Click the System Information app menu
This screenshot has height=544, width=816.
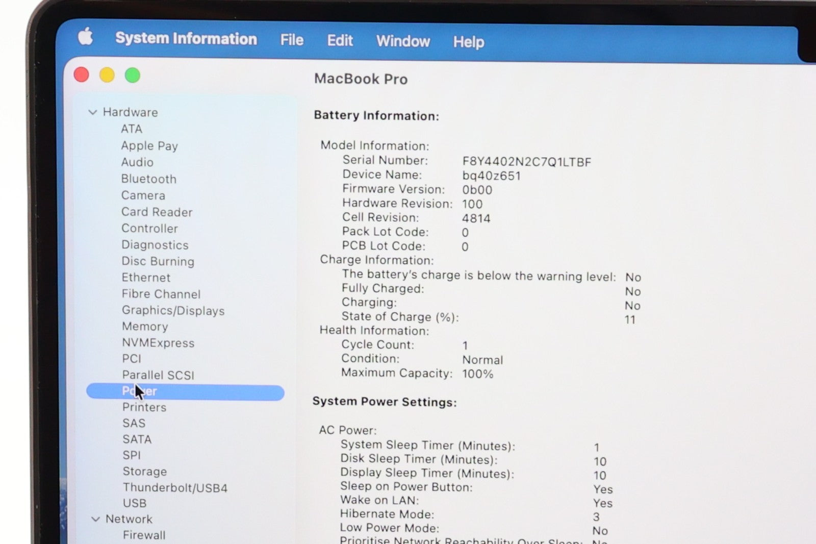coord(186,38)
